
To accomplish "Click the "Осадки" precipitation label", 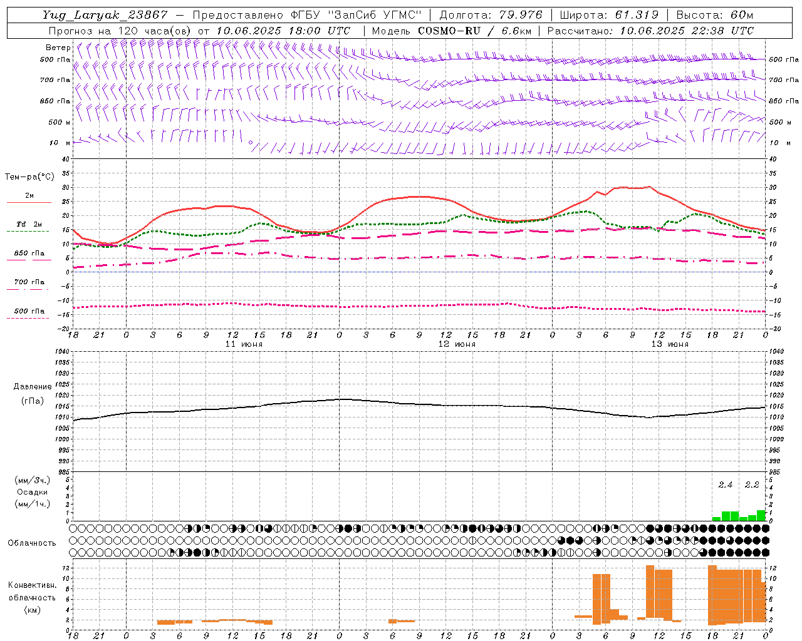I will click(x=32, y=492).
